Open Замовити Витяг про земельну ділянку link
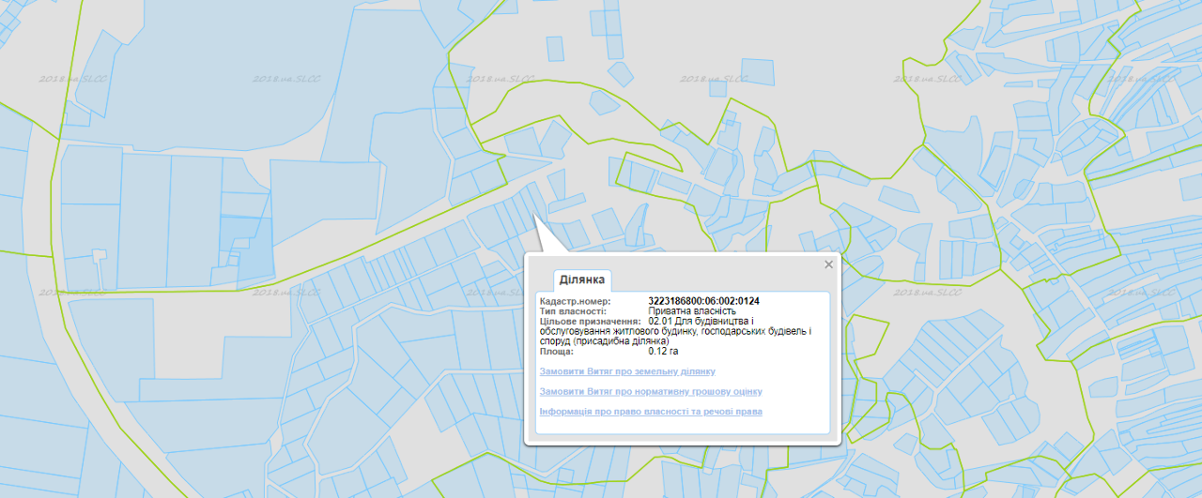The image size is (1202, 498). tap(627, 371)
